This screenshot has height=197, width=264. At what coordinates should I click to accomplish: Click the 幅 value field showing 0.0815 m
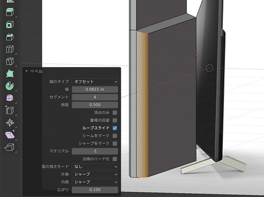(x=95, y=89)
